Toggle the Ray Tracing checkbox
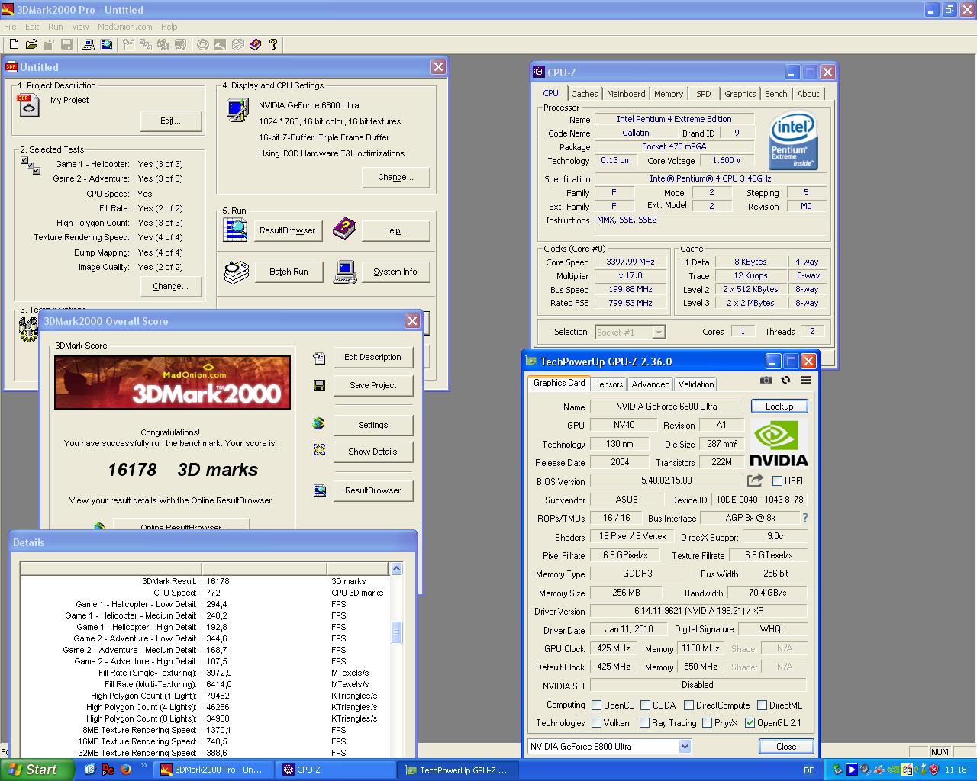The height and width of the screenshot is (781, 977). pyautogui.click(x=644, y=723)
